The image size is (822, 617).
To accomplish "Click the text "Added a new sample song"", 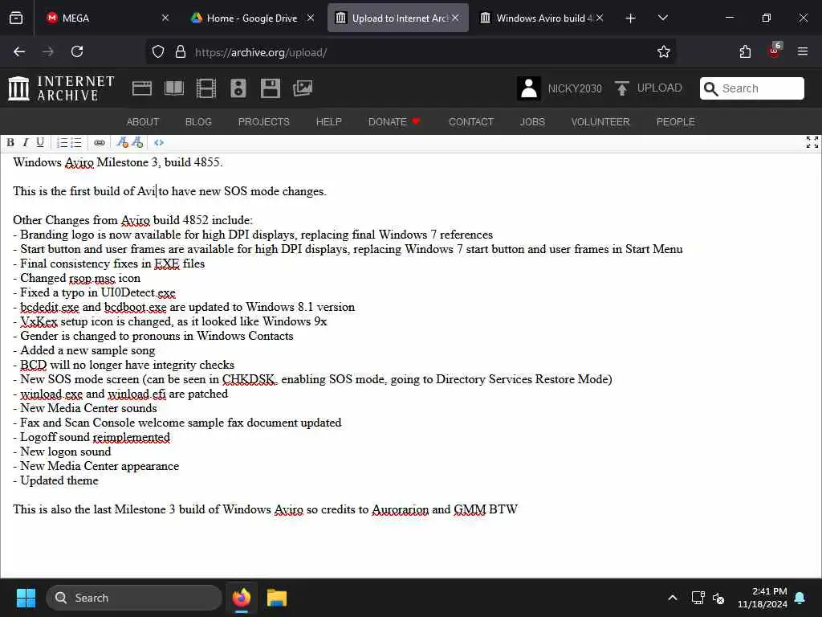I will click(x=87, y=350).
